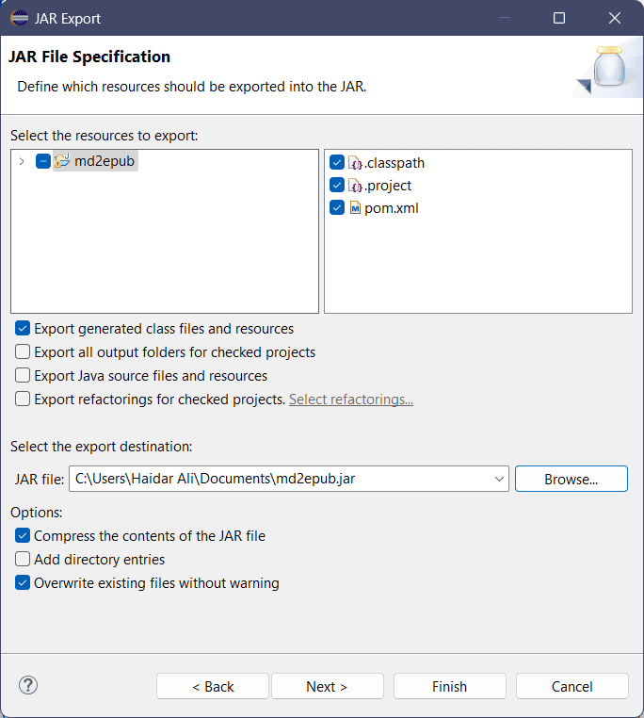Expand the md2epub project tree node
This screenshot has width=644, height=718.
click(22, 161)
